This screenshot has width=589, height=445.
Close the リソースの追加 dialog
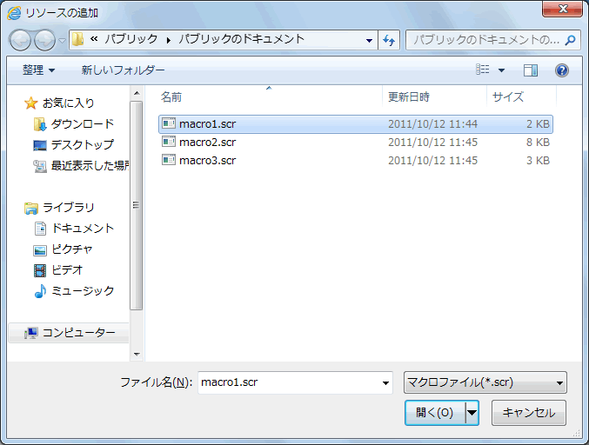pyautogui.click(x=562, y=9)
